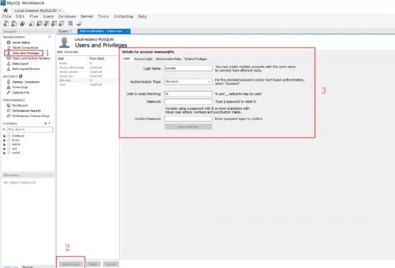Click the Refresh button below accounts
This screenshot has width=395, height=268.
point(111,264)
